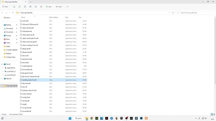Expand the Local Disk (D:) node
Screen dimensions: 216x121
[x=3, y=75]
